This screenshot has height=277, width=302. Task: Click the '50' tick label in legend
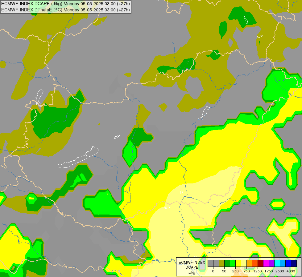click(224, 271)
